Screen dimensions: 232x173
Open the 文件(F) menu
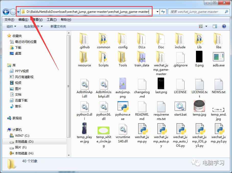[x=9, y=20]
